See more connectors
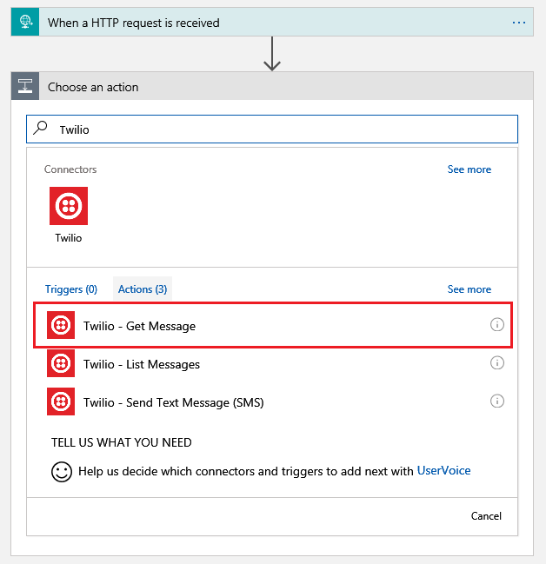This screenshot has width=546, height=564. click(469, 169)
